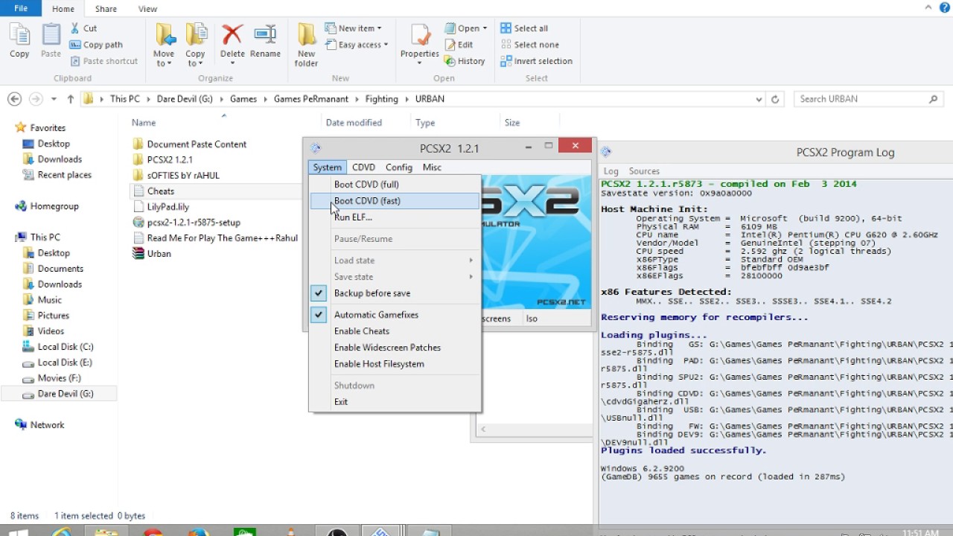
Task: Open the sOFTIES bY rAHUL folder
Action: tap(175, 176)
